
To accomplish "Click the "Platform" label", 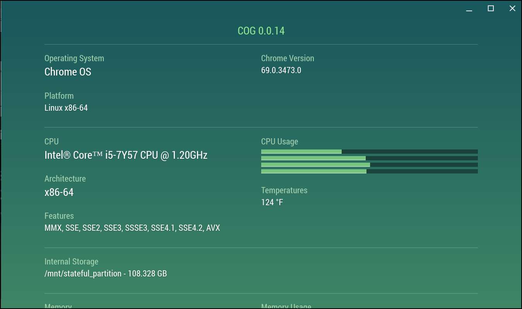I will [x=59, y=96].
